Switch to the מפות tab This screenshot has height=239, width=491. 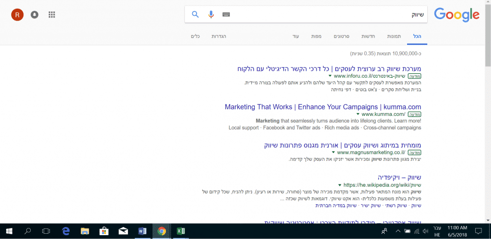click(x=316, y=36)
